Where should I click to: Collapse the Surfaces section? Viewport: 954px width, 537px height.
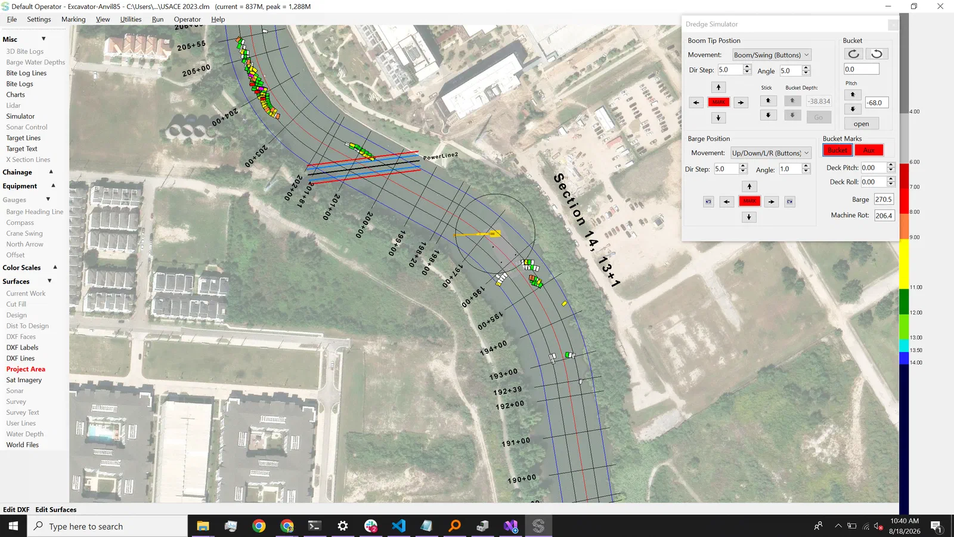tap(49, 281)
